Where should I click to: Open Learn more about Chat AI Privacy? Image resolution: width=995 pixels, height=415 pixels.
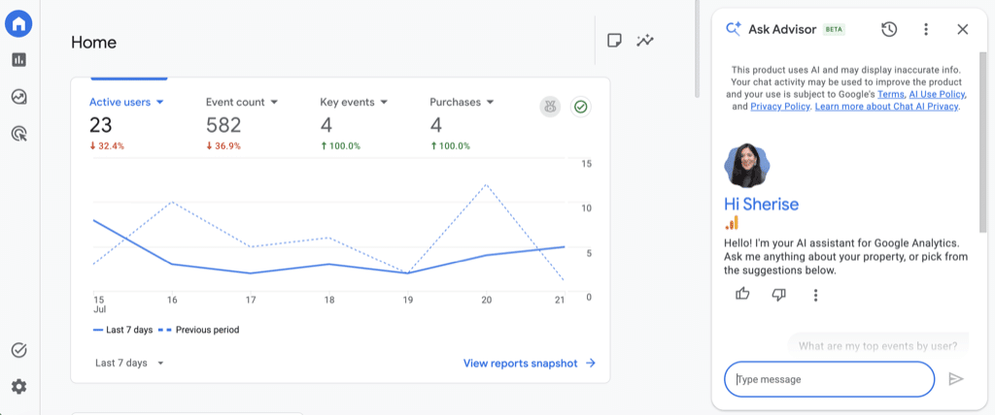(x=886, y=107)
